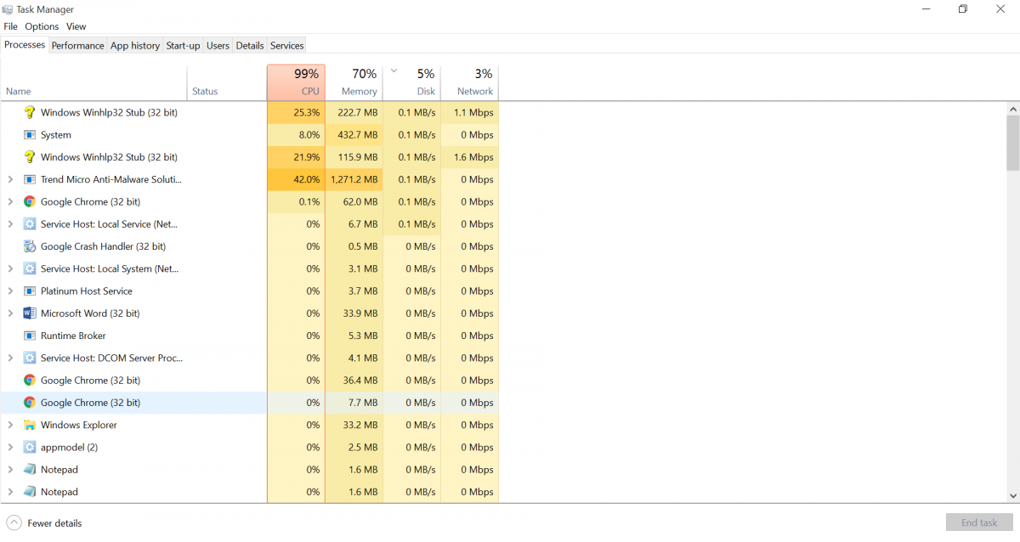The width and height of the screenshot is (1020, 542).
Task: Open the Start-up tab
Action: coord(183,46)
